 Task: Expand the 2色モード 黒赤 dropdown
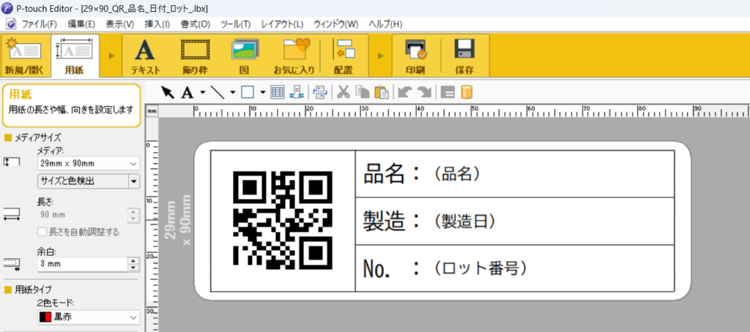pos(88,317)
